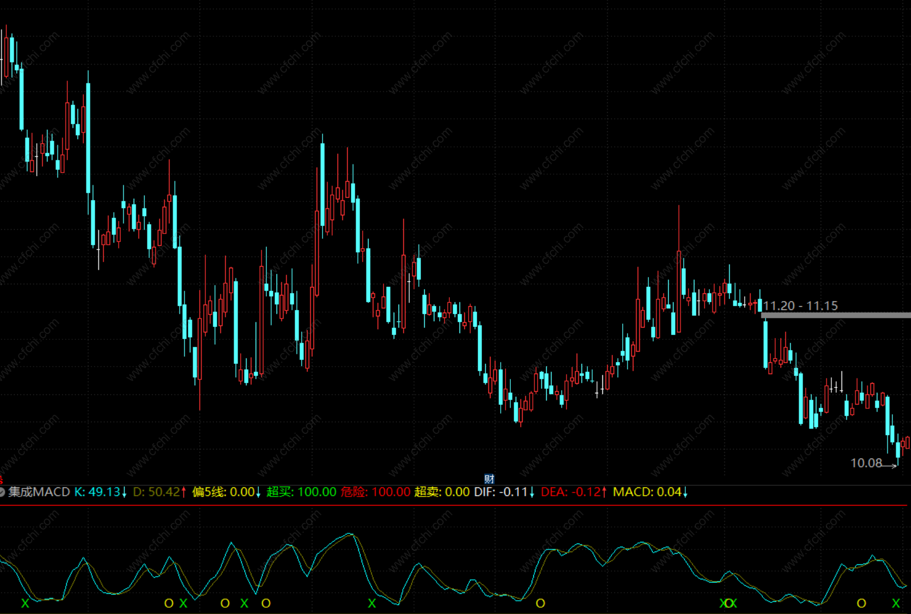This screenshot has height=614, width=911.
Task: Click the 危险: 100.00 readout
Action: click(376, 492)
